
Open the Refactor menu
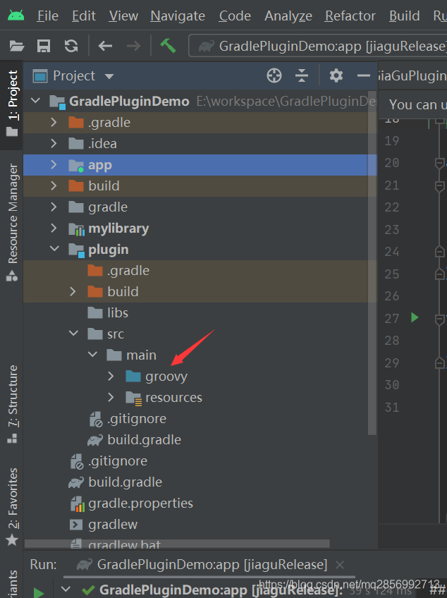350,16
